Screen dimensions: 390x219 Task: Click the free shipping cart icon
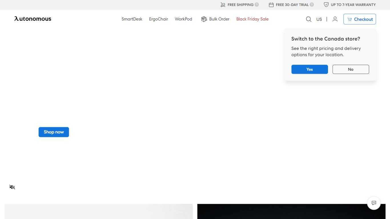(223, 5)
